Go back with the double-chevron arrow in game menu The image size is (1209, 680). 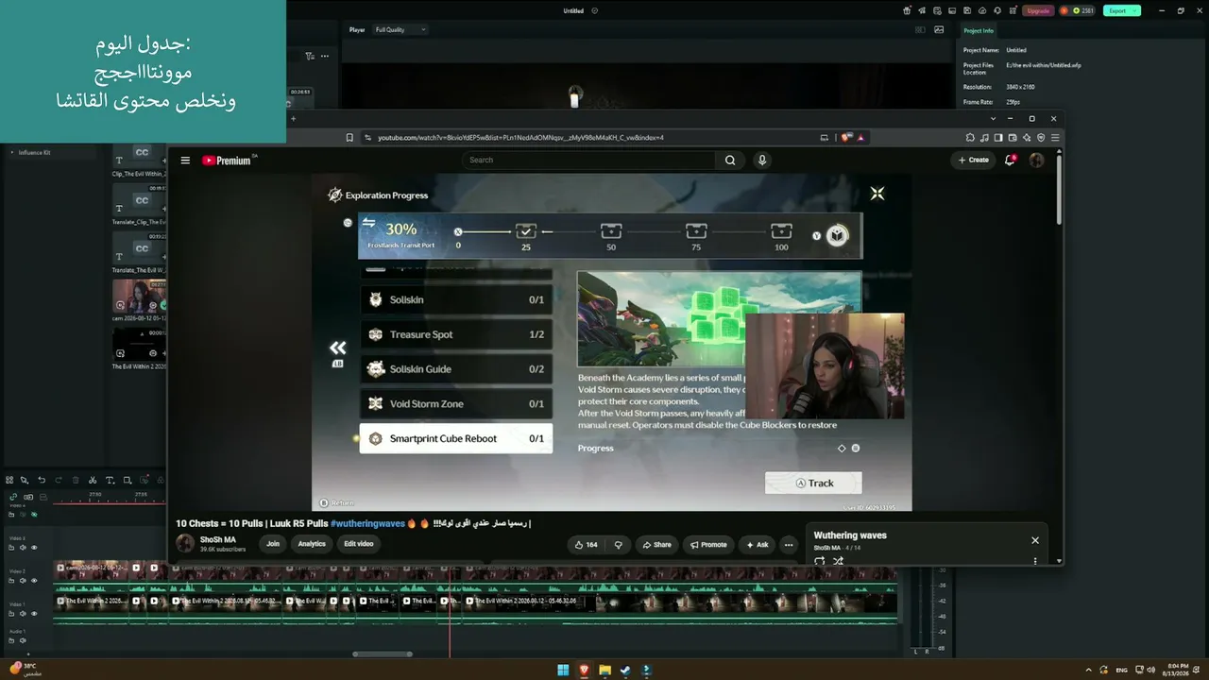(x=337, y=348)
